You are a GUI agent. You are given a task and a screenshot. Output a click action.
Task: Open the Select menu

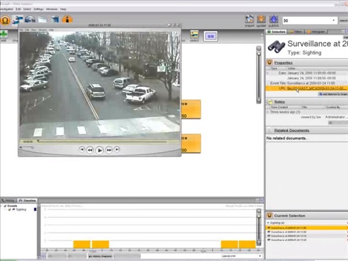tap(27, 9)
